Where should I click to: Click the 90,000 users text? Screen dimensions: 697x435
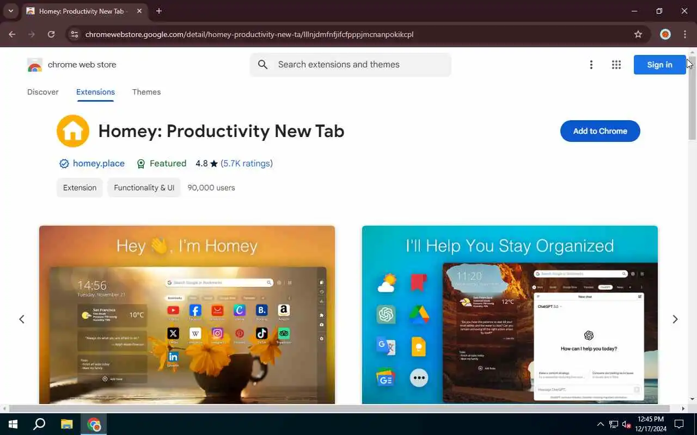[x=211, y=188]
